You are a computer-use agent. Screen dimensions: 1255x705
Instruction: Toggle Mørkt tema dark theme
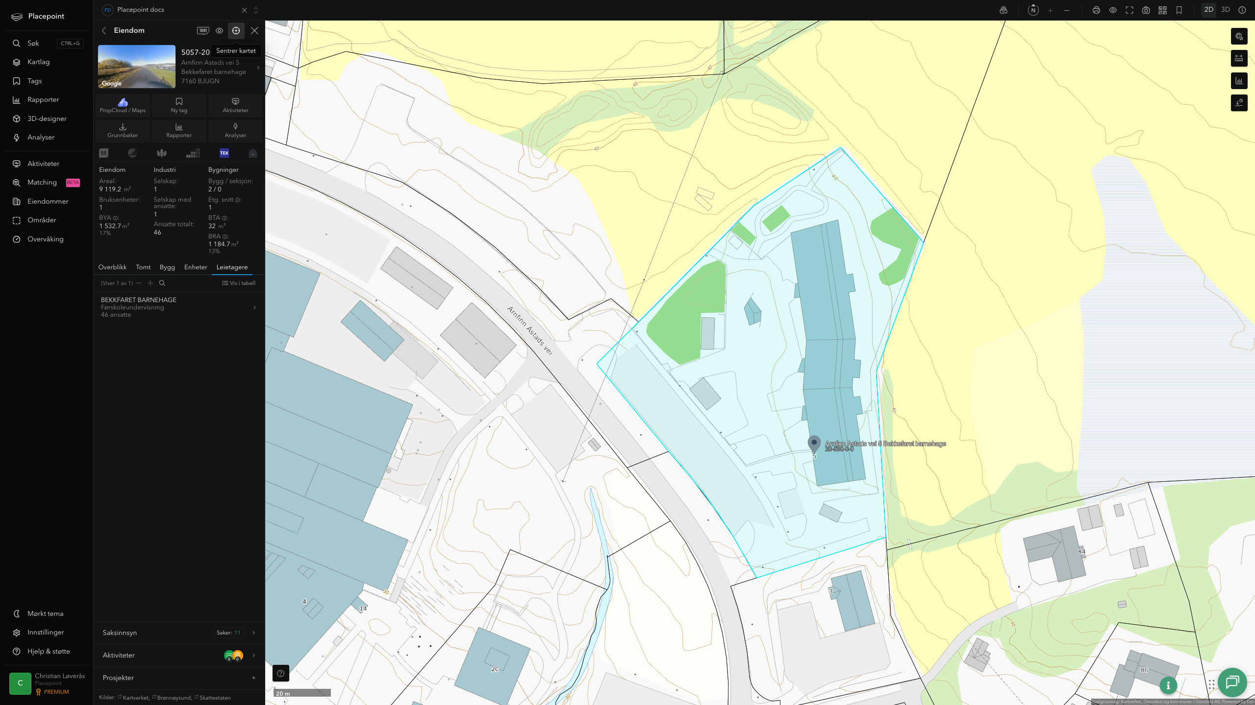pos(46,613)
